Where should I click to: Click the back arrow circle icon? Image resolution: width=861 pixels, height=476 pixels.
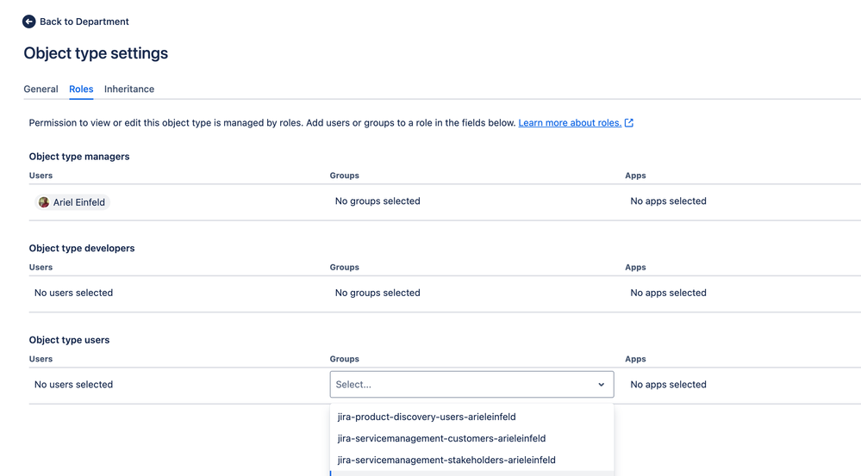click(x=29, y=22)
